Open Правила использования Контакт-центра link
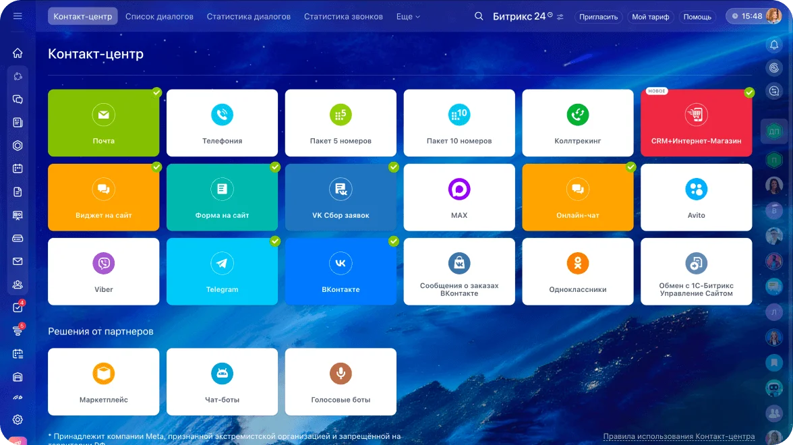Viewport: 793px width, 445px height. [x=678, y=436]
